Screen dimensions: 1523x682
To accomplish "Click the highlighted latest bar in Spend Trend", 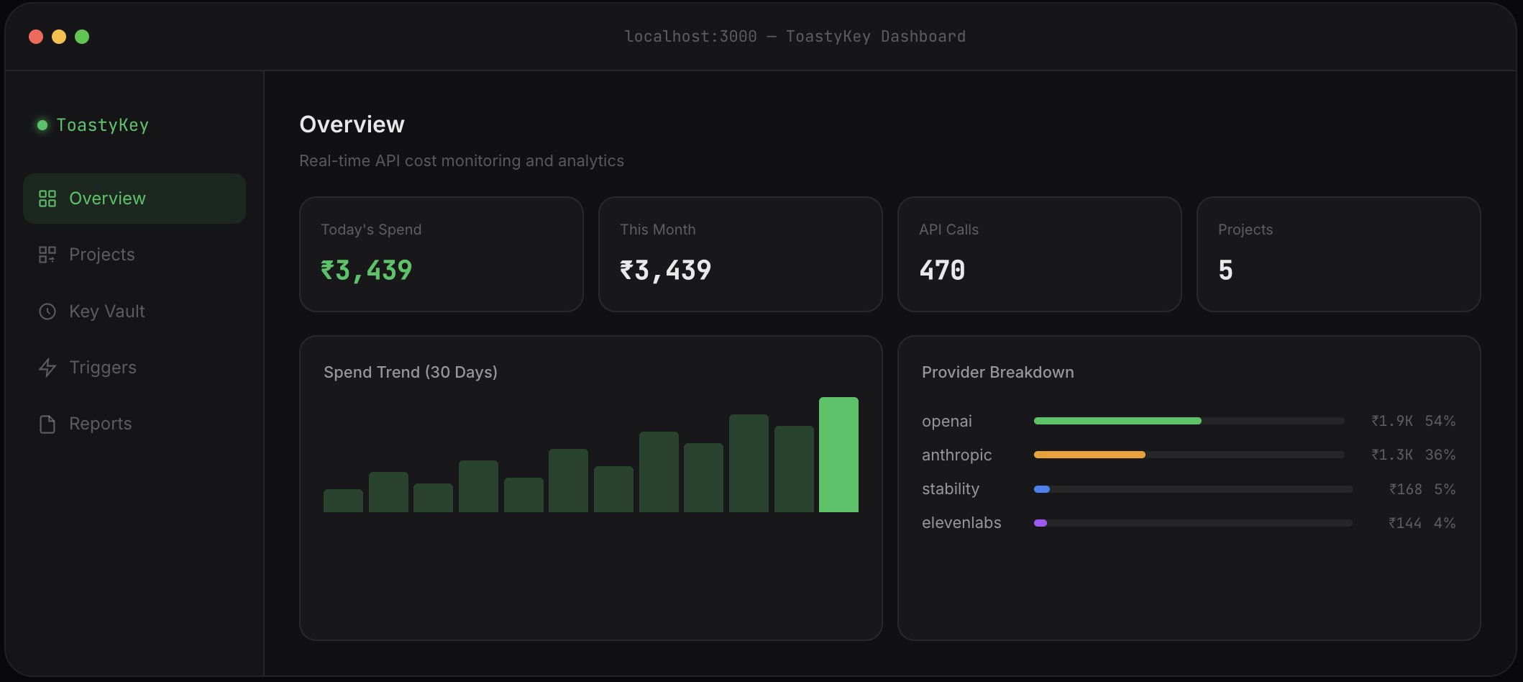I will pos(838,455).
